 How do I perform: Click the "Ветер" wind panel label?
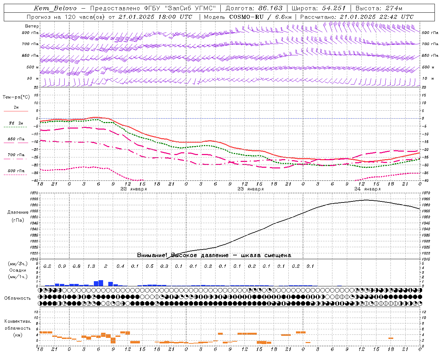coord(32,26)
